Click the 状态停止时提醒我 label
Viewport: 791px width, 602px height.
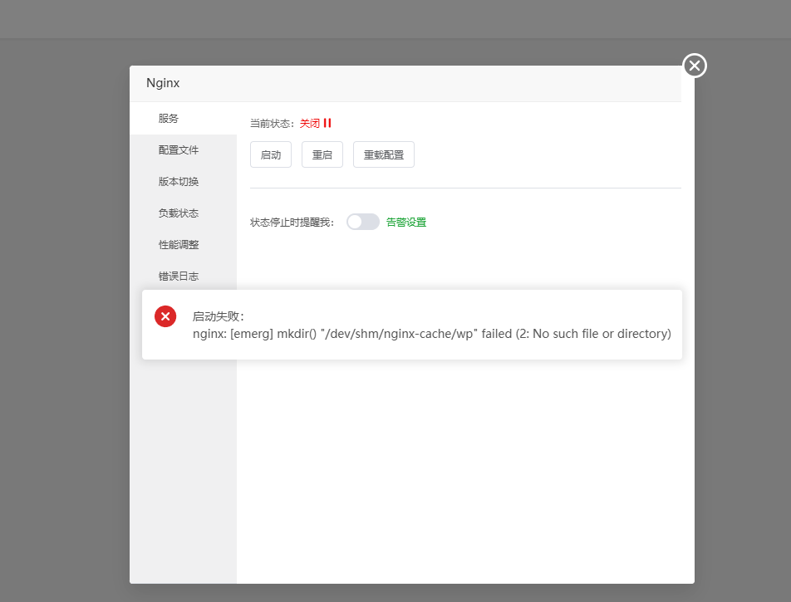[x=292, y=223]
